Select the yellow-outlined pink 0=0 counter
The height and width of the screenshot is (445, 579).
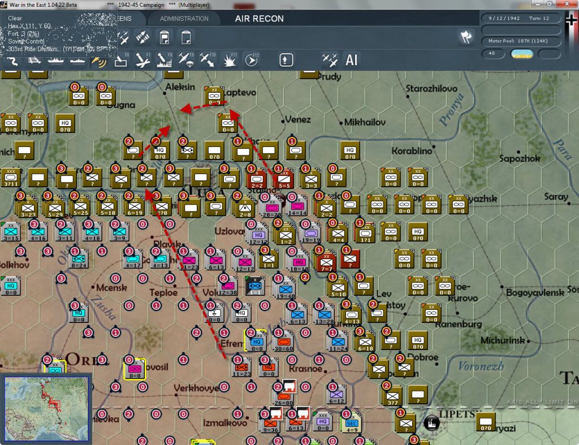pos(135,369)
